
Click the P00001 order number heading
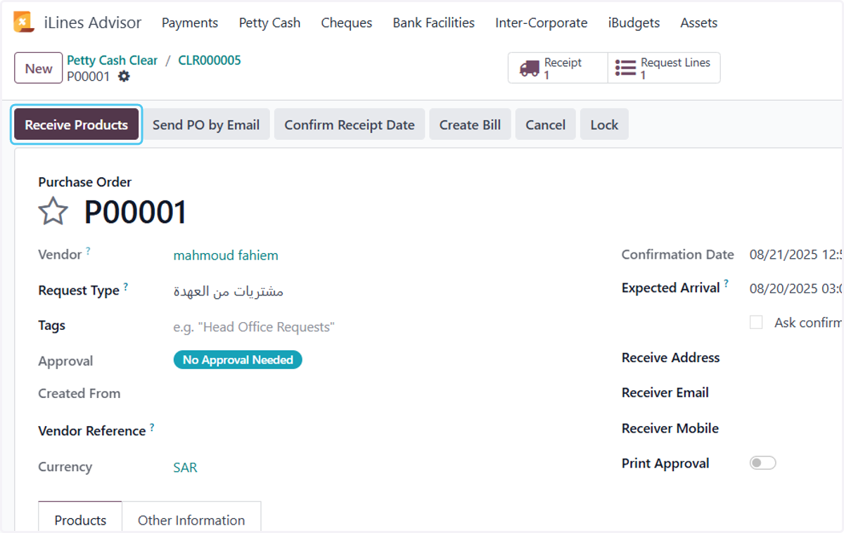coord(136,212)
